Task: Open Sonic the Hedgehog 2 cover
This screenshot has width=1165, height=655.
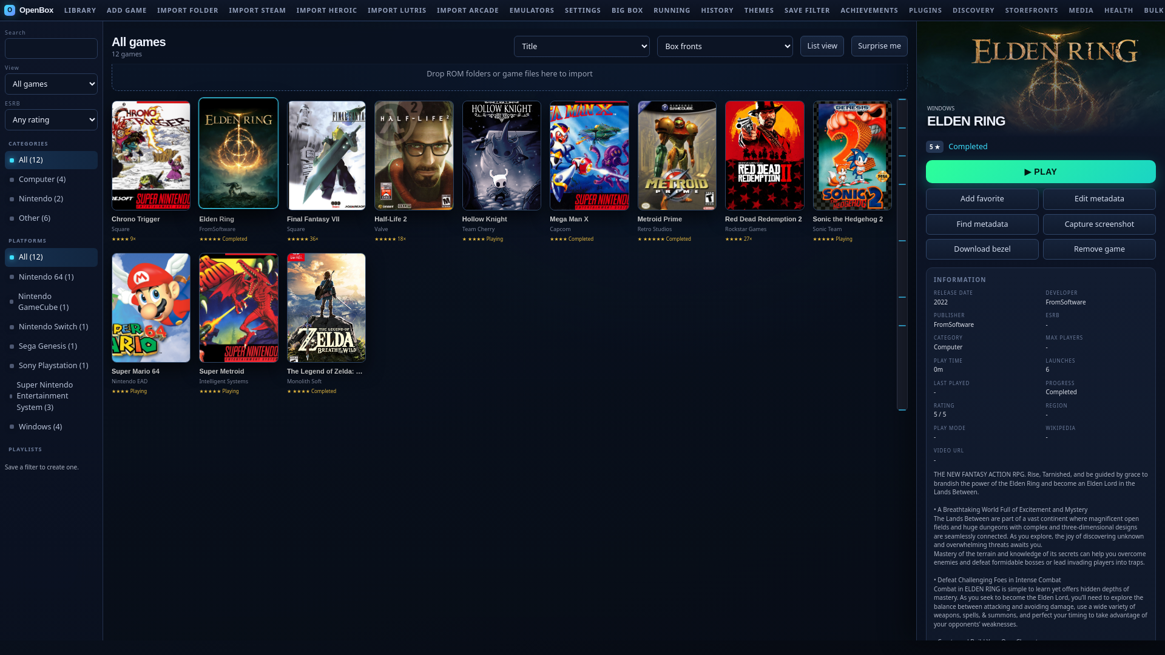Action: (x=852, y=155)
